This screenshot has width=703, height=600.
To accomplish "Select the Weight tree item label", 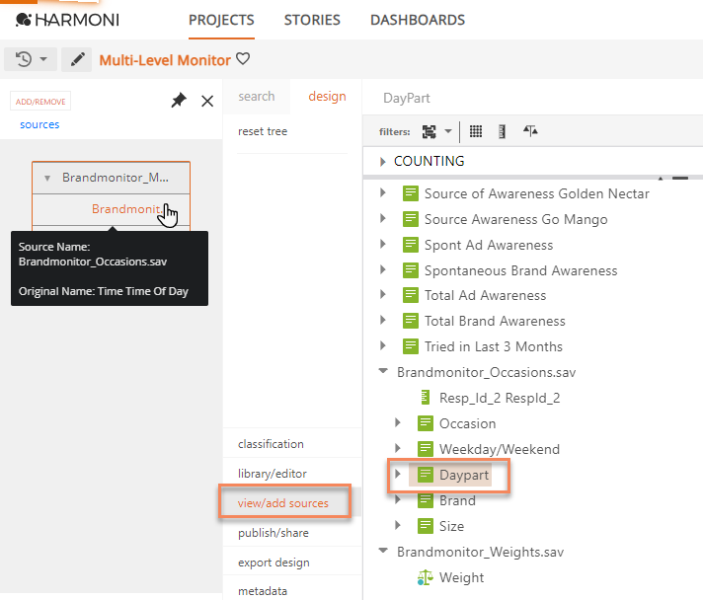I will tap(461, 577).
